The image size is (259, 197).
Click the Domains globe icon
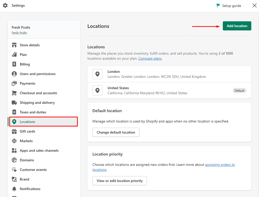point(14,160)
